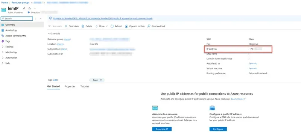Expand the Settings sidebar section
301x137 pixels.
(x=3, y=47)
